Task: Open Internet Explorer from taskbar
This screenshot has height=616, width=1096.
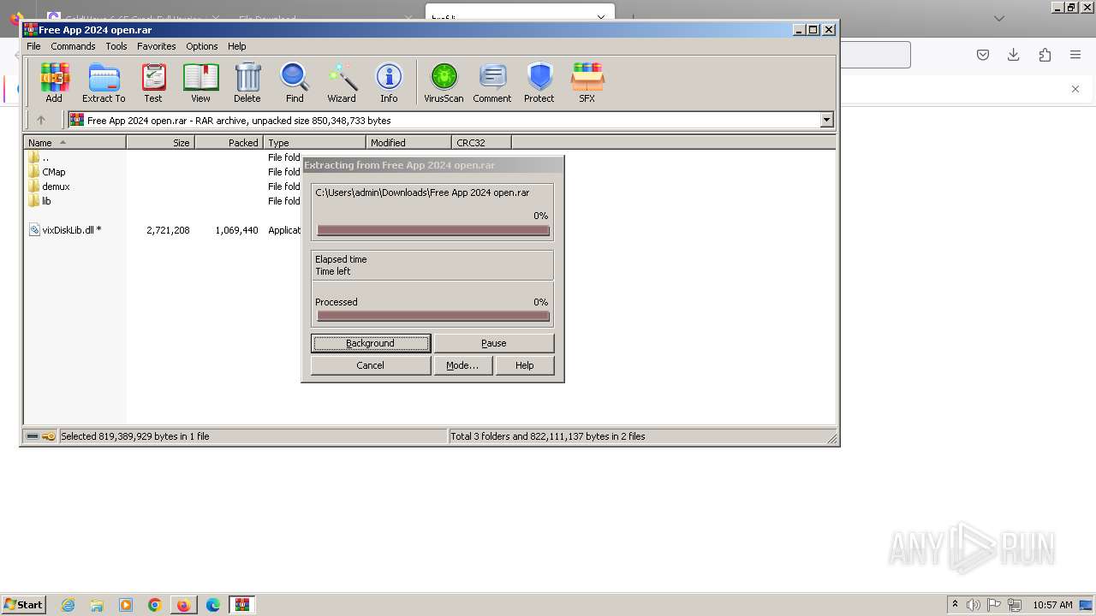Action: [x=68, y=605]
